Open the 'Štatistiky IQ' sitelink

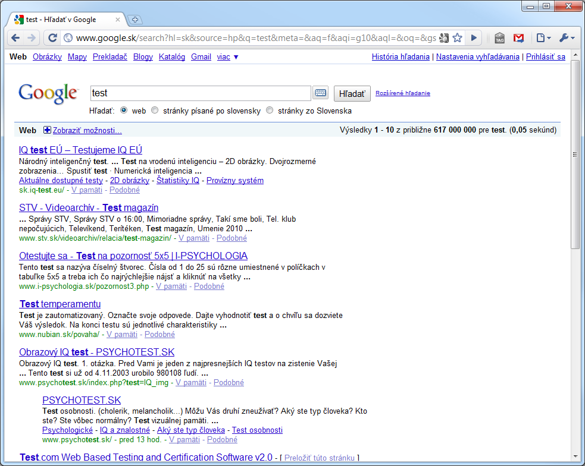point(178,180)
